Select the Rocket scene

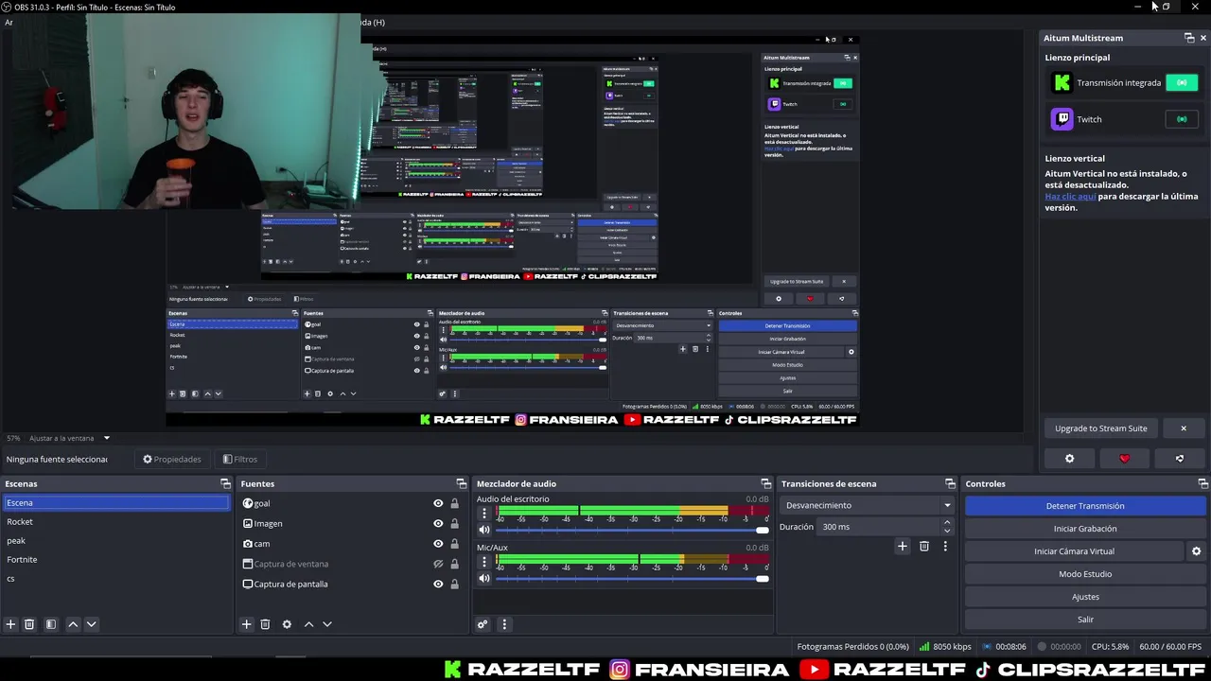(x=115, y=522)
